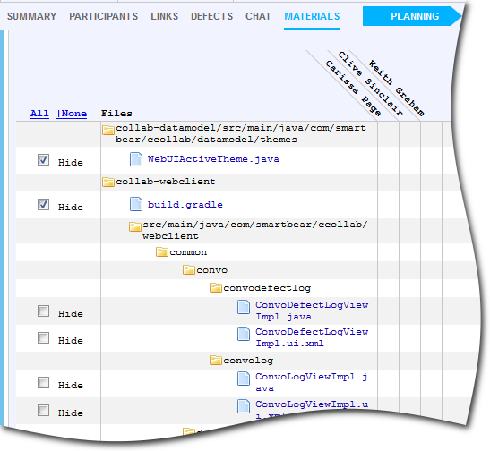Image resolution: width=490 pixels, height=451 pixels.
Task: View the Defects tab
Action: click(x=212, y=16)
